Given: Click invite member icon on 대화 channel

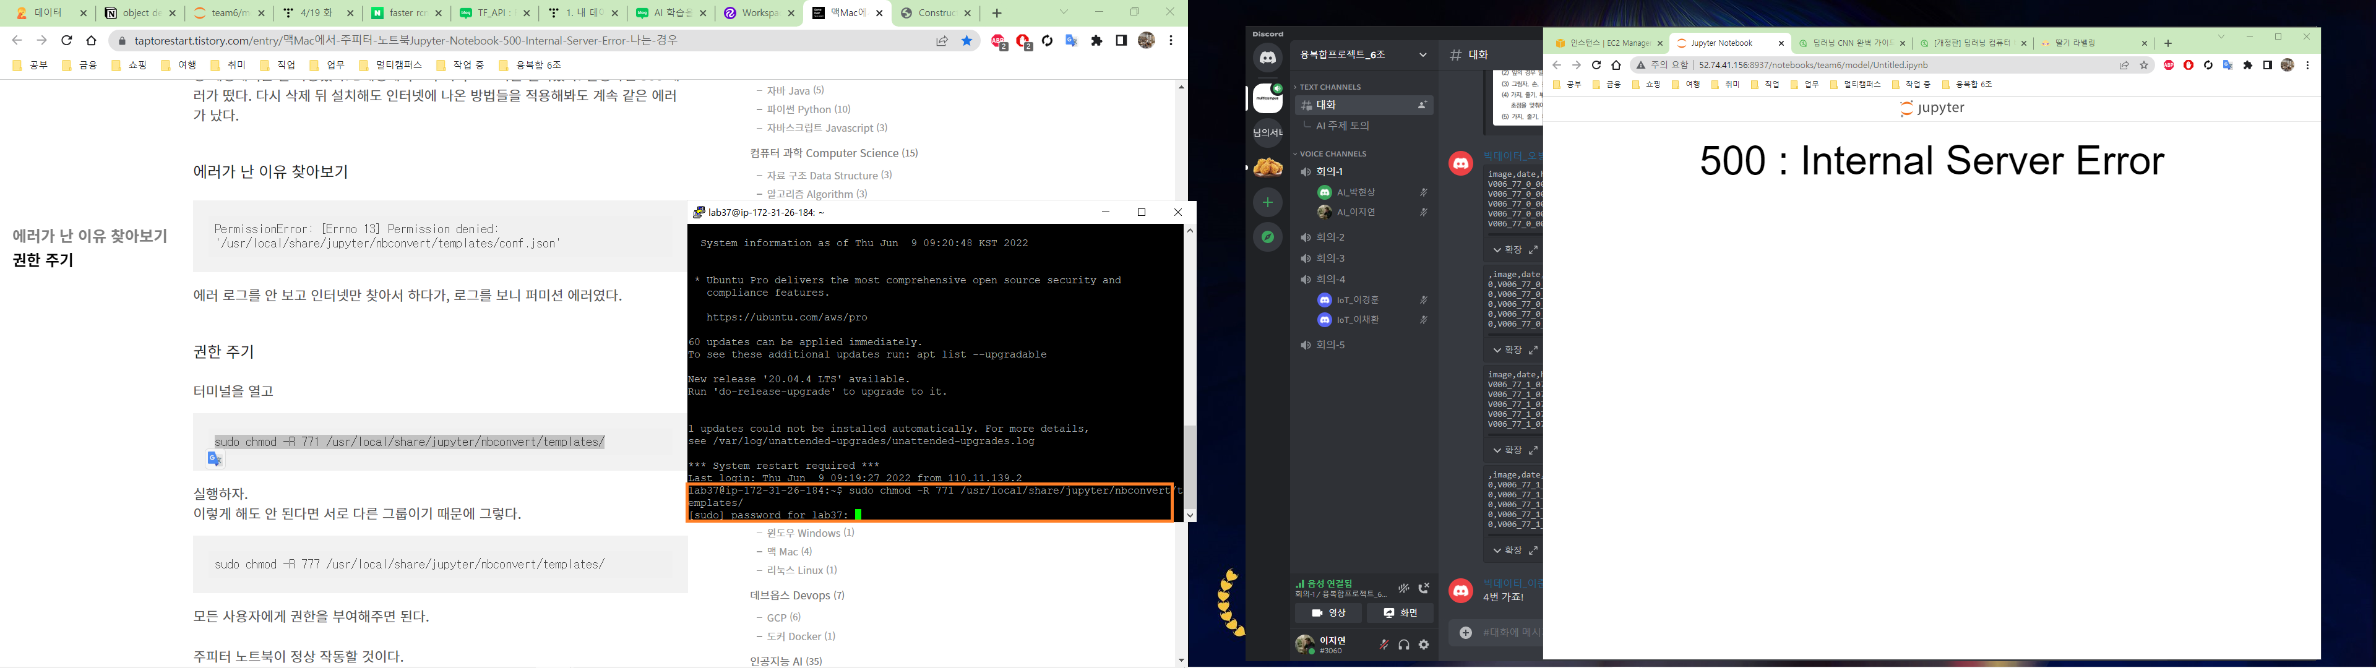Looking at the screenshot, I should [x=1423, y=105].
